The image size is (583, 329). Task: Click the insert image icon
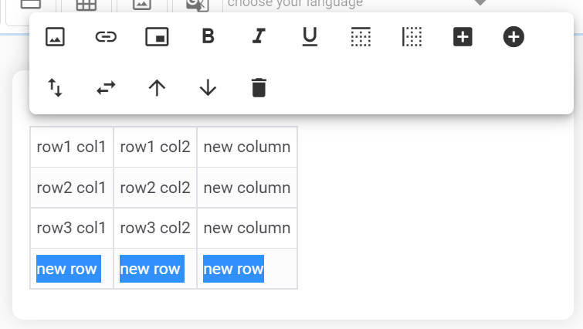tap(55, 36)
